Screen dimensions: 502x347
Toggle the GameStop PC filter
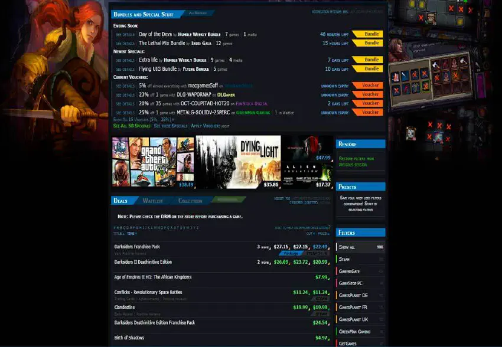(x=360, y=283)
